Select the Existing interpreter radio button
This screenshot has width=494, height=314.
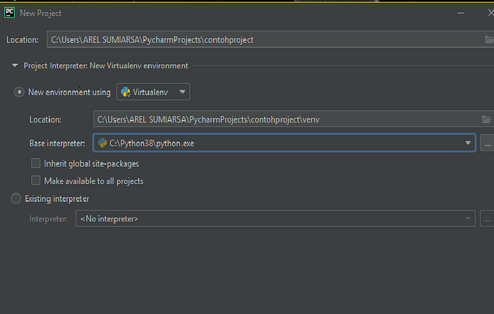[x=16, y=199]
